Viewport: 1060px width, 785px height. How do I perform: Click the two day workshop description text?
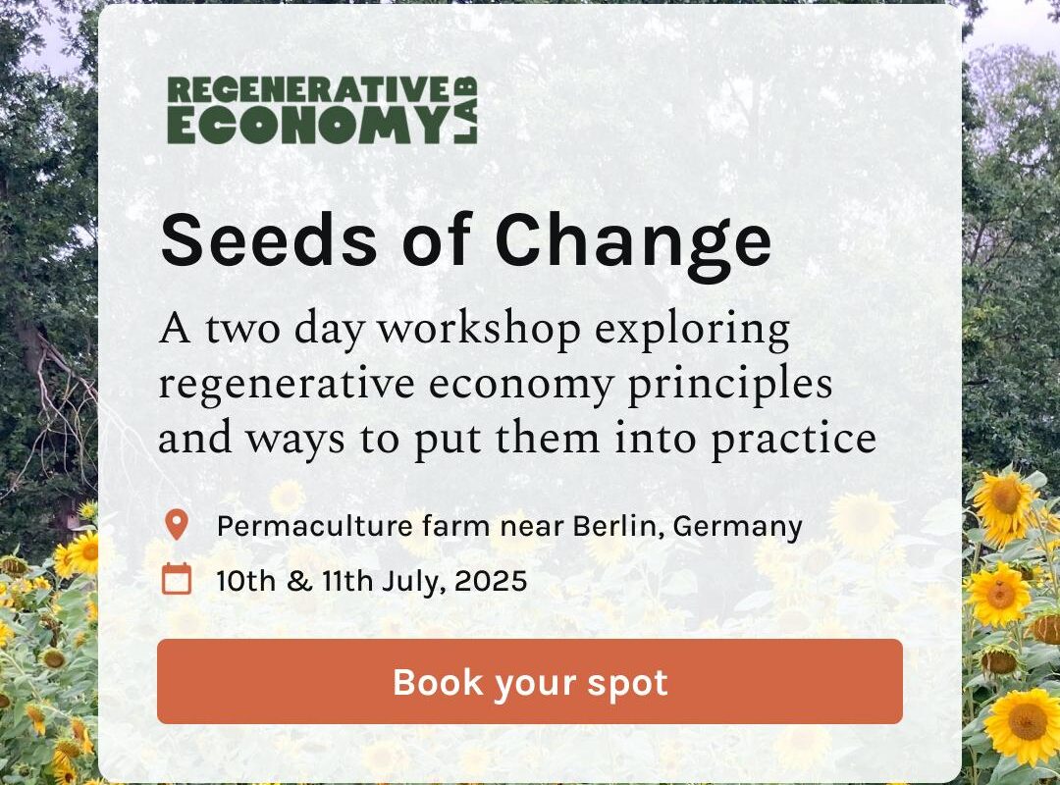[x=517, y=384]
